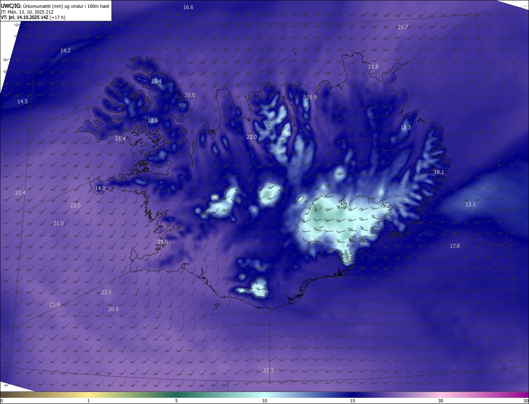529x404 pixels.
Task: Click the colour scale tick label 15
Action: coord(353,401)
